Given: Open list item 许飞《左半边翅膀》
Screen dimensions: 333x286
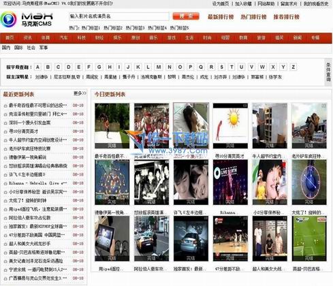Looking at the screenshot, I should [x=27, y=174].
